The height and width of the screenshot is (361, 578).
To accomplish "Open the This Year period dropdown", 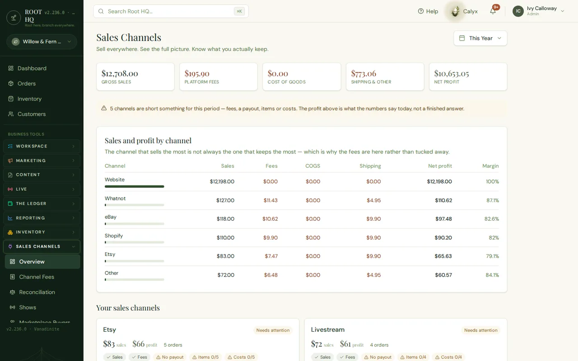I will (480, 38).
